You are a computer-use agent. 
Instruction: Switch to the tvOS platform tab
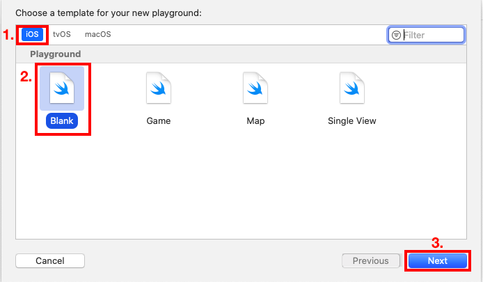pos(62,34)
